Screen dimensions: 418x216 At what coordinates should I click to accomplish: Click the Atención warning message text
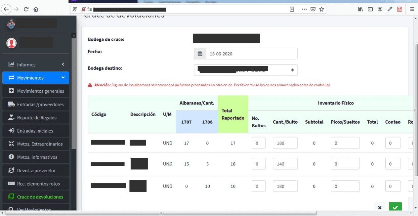[x=212, y=85]
